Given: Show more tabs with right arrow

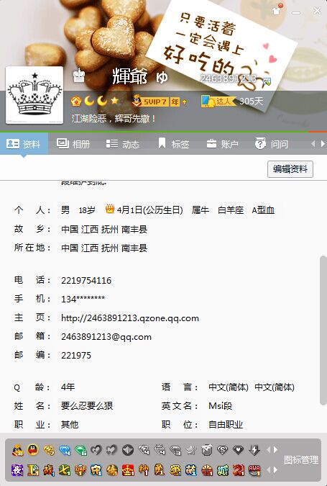Looking at the screenshot, I should (323, 144).
